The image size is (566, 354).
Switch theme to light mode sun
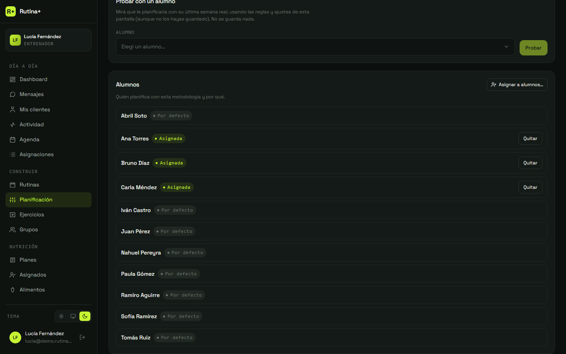click(x=61, y=316)
